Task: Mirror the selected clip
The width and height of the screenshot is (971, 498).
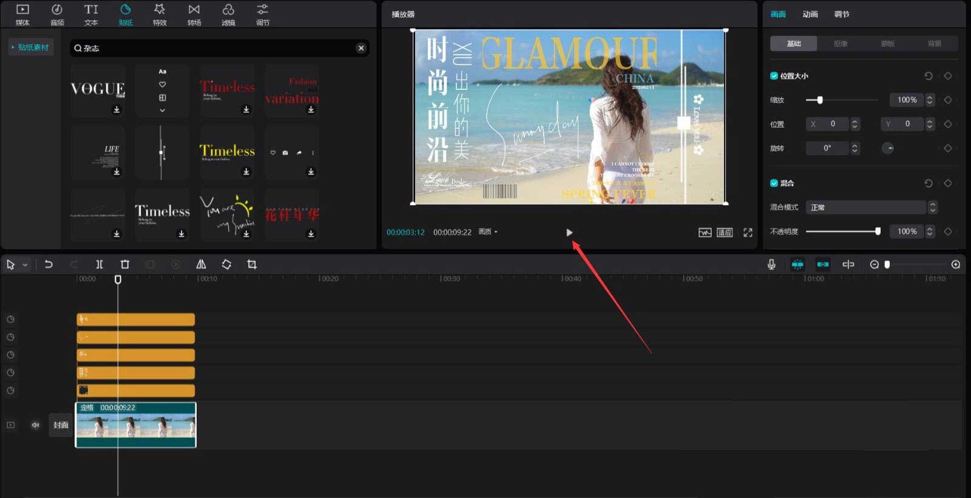Action: click(201, 264)
